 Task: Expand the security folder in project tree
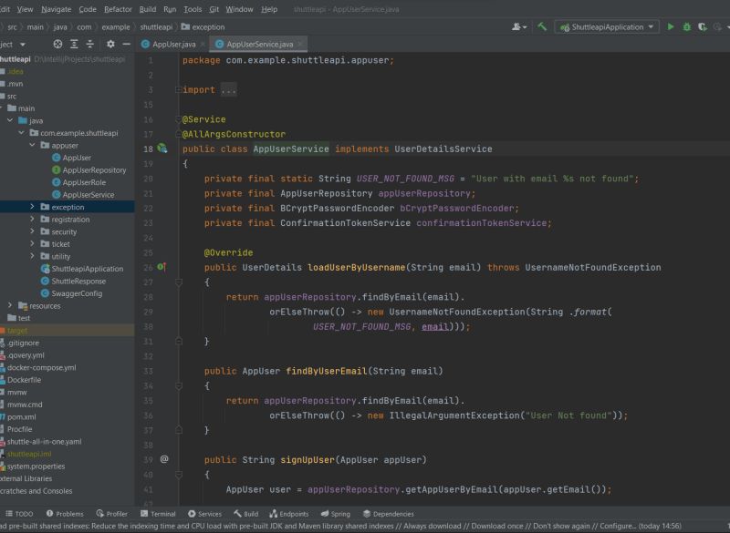pos(33,231)
